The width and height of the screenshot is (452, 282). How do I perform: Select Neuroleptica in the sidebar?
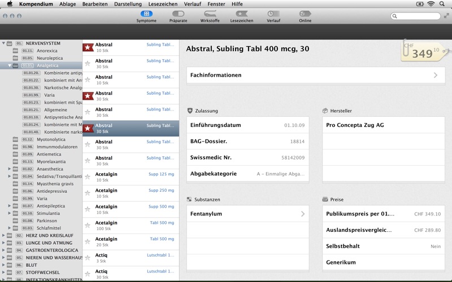coord(50,58)
